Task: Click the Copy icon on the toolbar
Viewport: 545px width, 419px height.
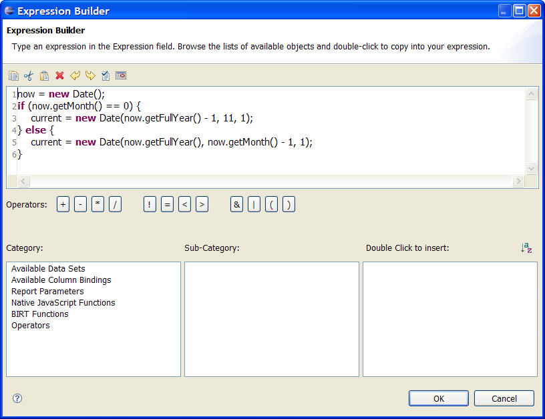Action: (13, 75)
